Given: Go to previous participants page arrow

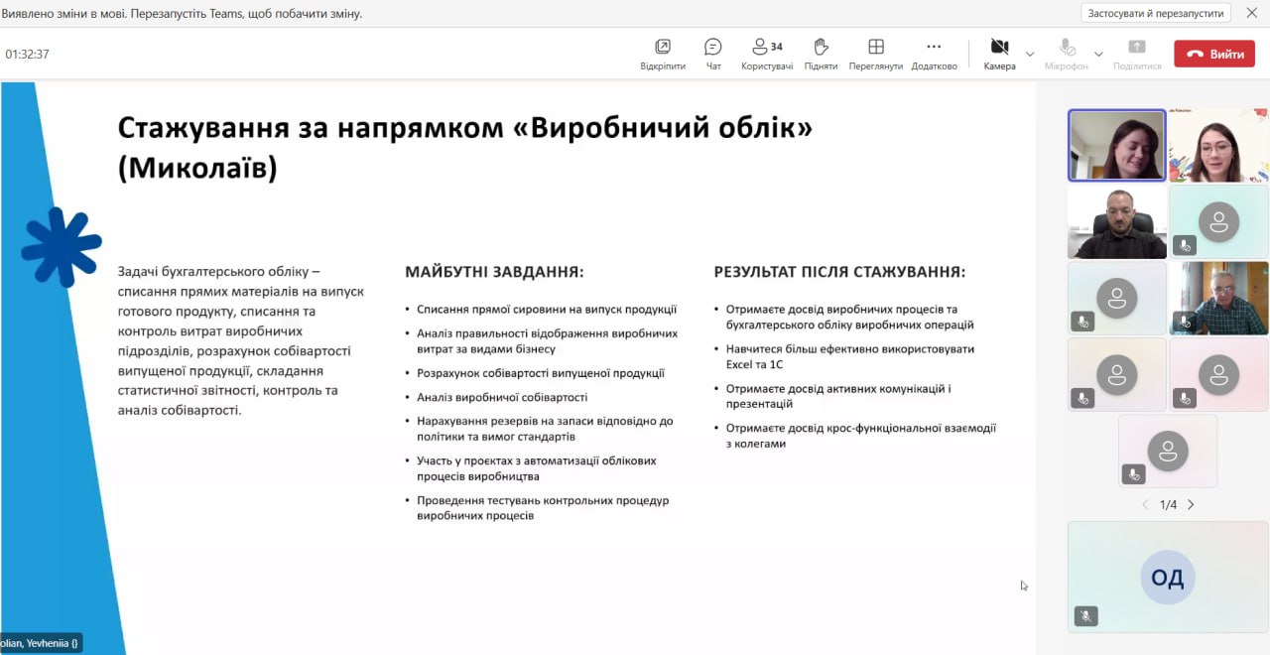Looking at the screenshot, I should coord(1145,504).
